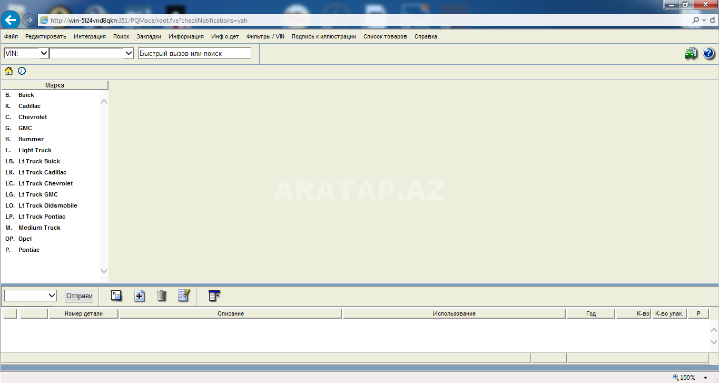Select Buick in the make list
The width and height of the screenshot is (719, 383).
26,95
